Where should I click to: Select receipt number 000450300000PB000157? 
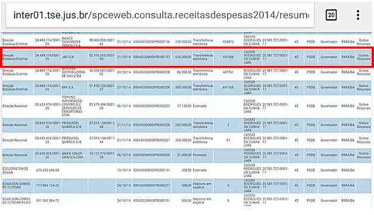pyautogui.click(x=151, y=57)
